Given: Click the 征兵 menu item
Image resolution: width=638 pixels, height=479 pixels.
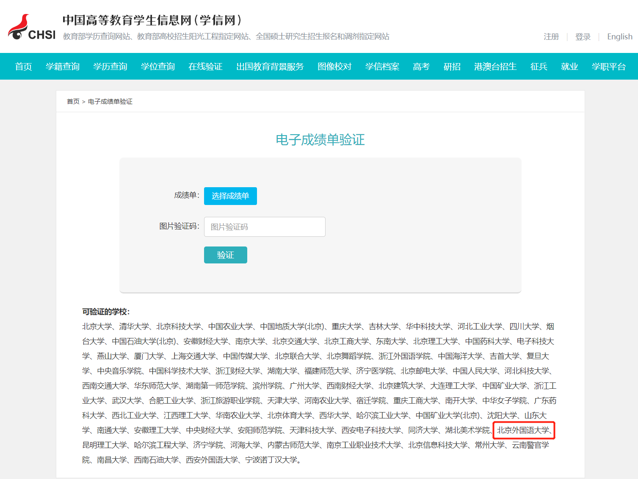Looking at the screenshot, I should tap(539, 66).
